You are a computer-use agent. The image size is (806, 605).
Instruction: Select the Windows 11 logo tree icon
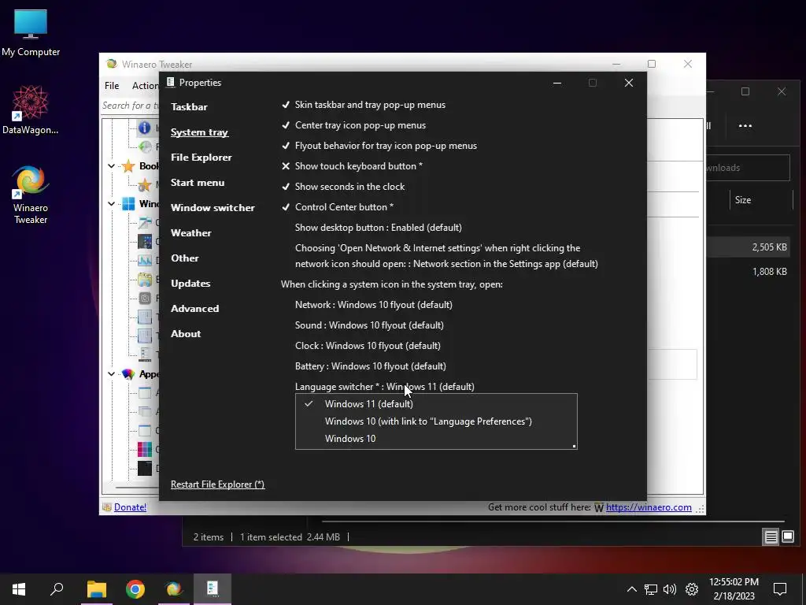(128, 204)
